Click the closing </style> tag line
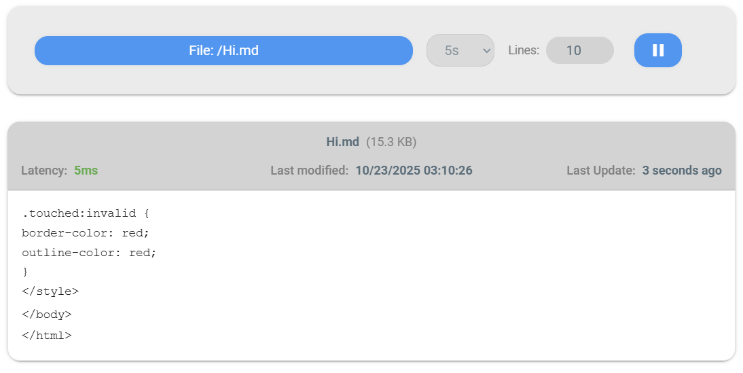This screenshot has height=373, width=743. (50, 291)
